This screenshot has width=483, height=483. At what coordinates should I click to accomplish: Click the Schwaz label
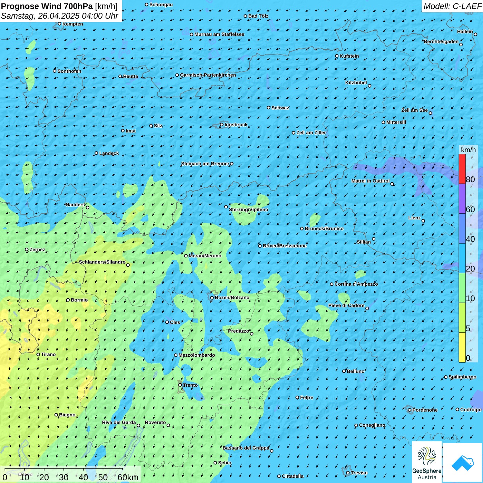coord(280,108)
